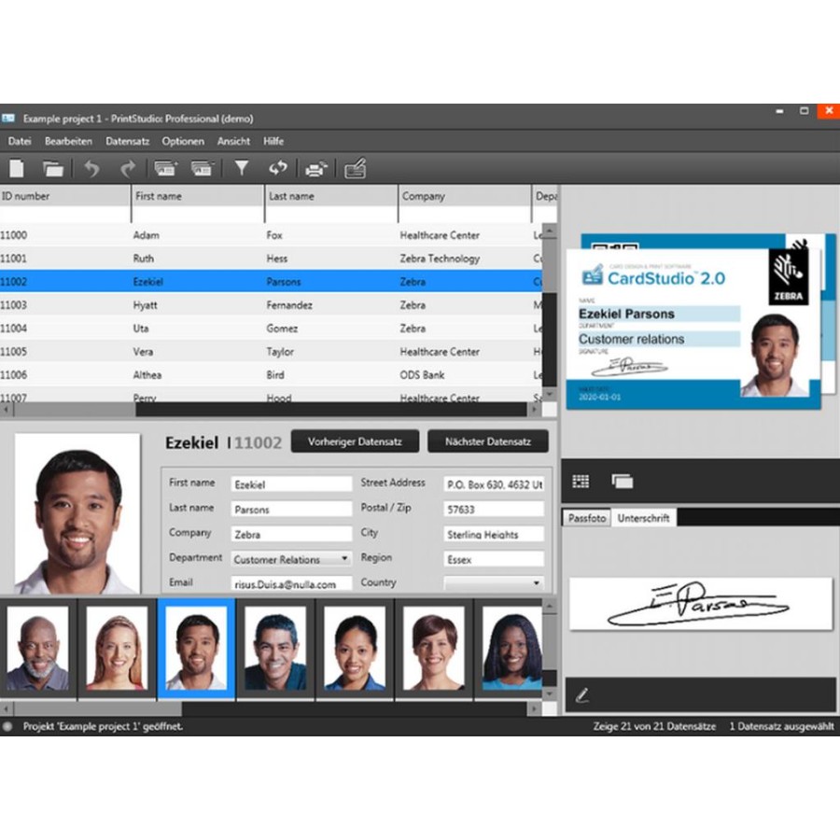840x840 pixels.
Task: Click the refresh/sync arrows toolbar icon
Action: 278,169
